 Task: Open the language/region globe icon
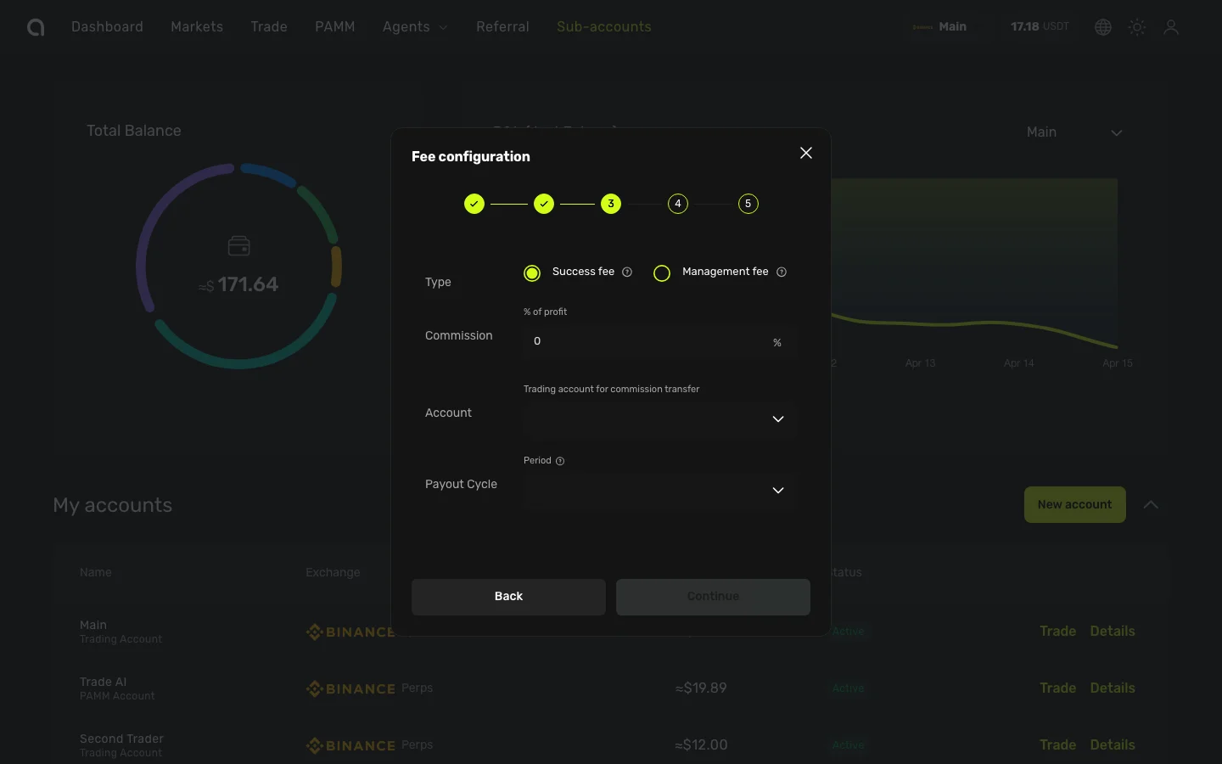[1102, 27]
